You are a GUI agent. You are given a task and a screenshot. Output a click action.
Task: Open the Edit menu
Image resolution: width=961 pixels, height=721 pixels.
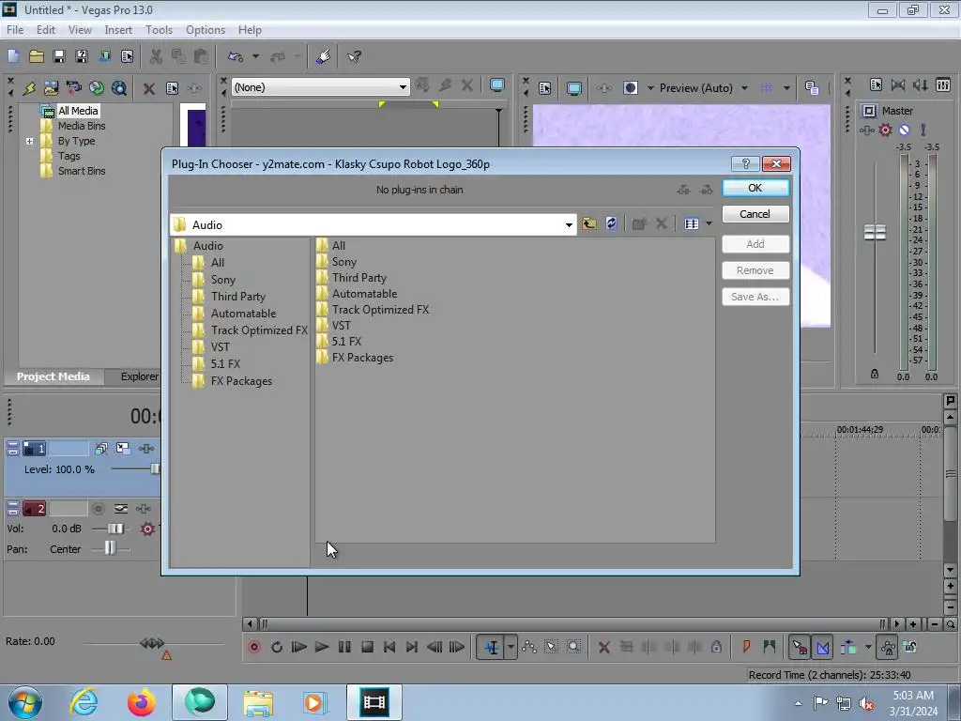pos(45,30)
